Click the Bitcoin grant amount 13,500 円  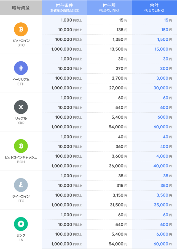click(x=118, y=49)
